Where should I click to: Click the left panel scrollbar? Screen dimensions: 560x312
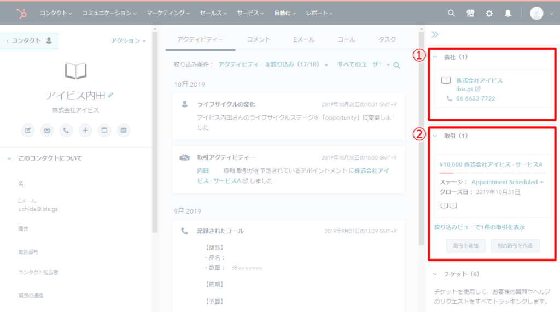[155, 133]
